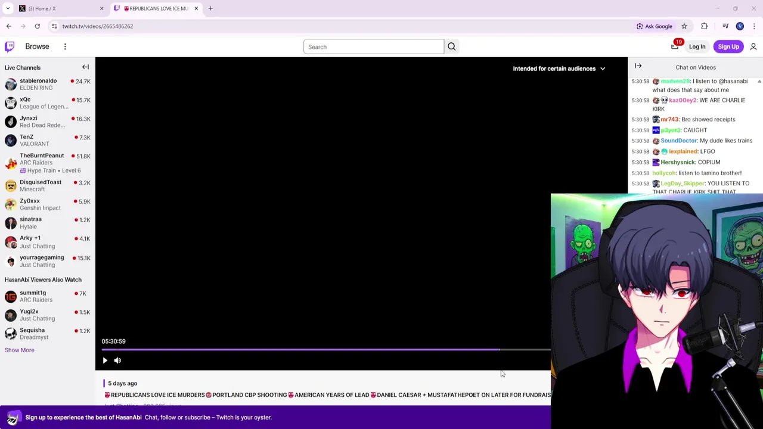The image size is (763, 429).
Task: Reload the current page
Action: point(37,26)
